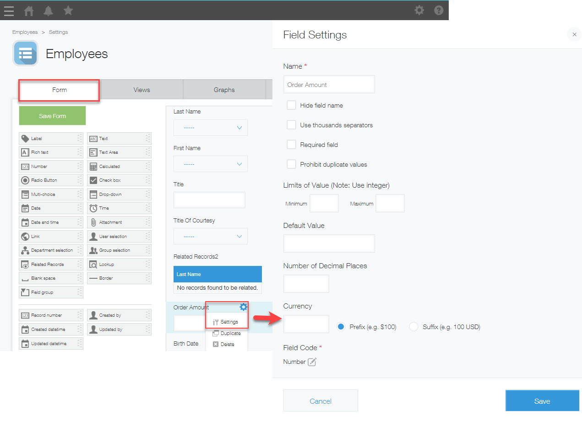Screen dimensions: 582x422
Task: Check Prohibit duplicate values
Action: (291, 164)
